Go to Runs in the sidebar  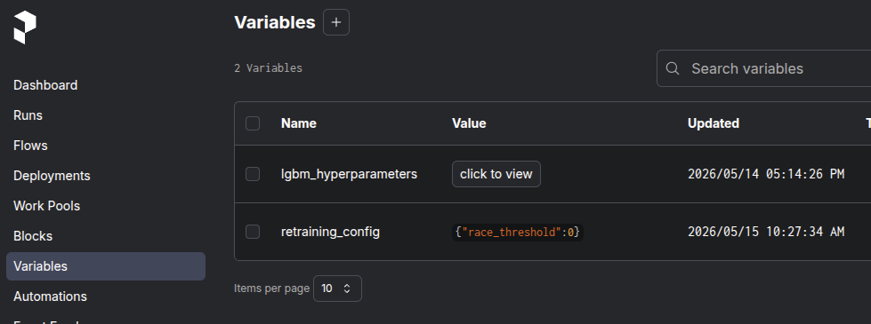point(28,115)
